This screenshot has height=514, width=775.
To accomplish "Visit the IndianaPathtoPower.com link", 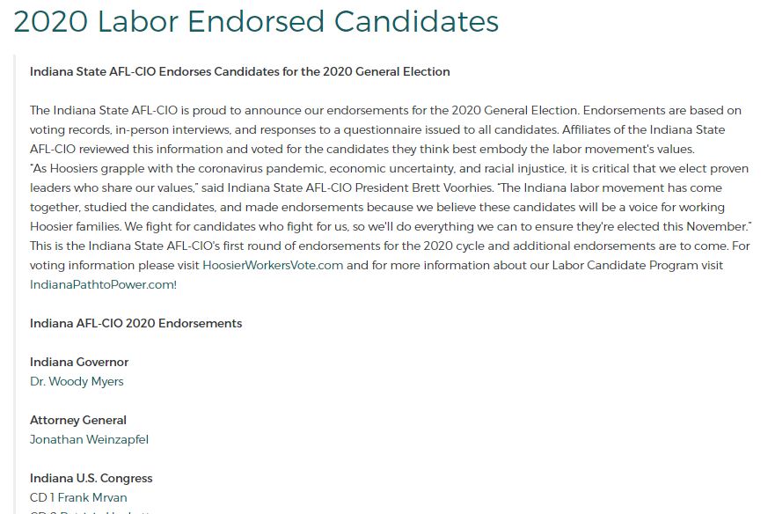I will pos(102,284).
